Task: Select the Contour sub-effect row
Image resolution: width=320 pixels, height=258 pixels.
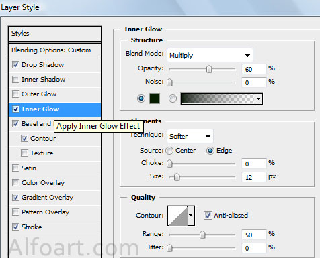Action: [54, 139]
